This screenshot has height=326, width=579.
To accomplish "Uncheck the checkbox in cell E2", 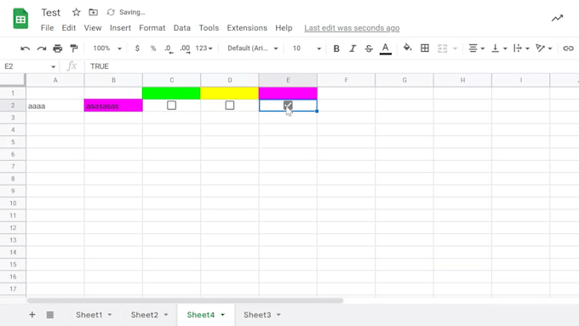I will click(x=288, y=106).
